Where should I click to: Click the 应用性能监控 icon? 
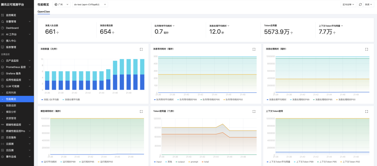[2, 80]
